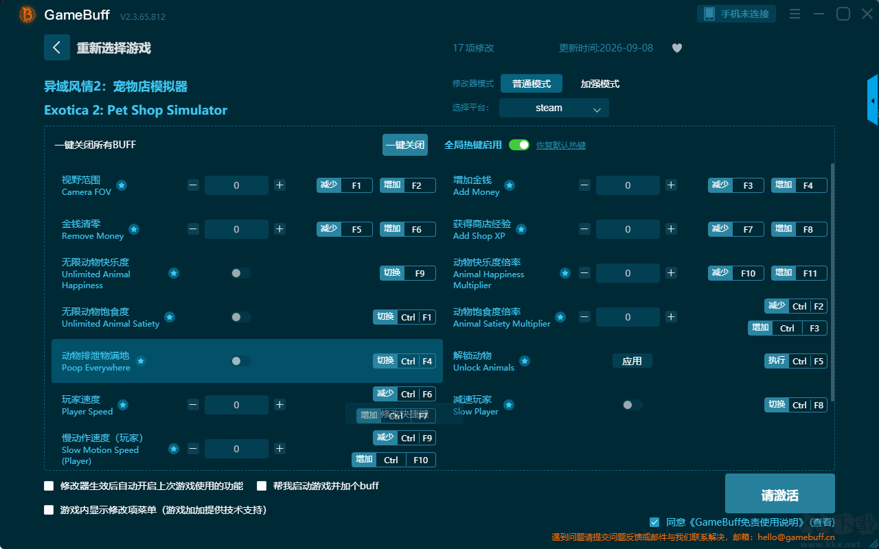The height and width of the screenshot is (549, 879).
Task: Check auto-enable last used functions checkbox
Action: tap(49, 486)
